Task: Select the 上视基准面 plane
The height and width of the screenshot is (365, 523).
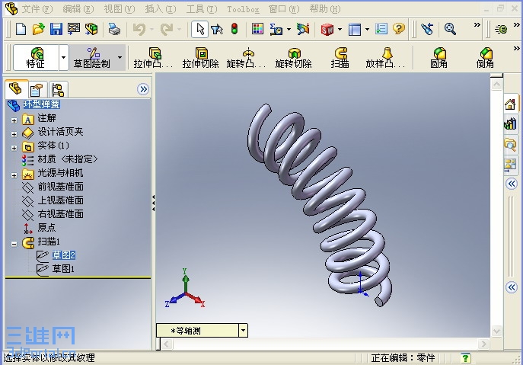Action: click(60, 200)
